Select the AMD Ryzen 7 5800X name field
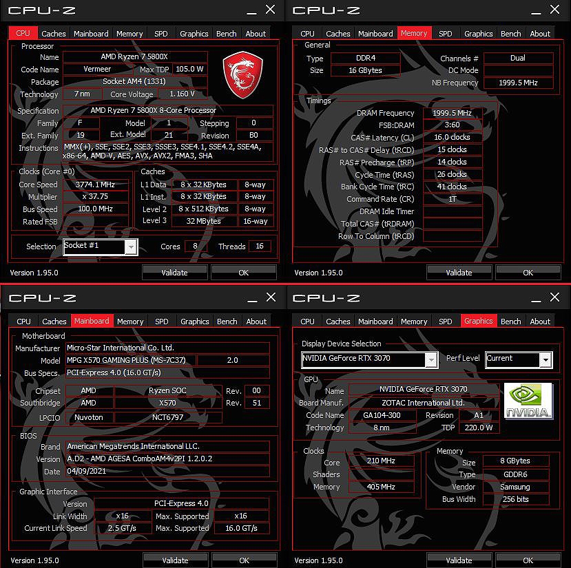Image resolution: width=571 pixels, height=568 pixels. (135, 56)
